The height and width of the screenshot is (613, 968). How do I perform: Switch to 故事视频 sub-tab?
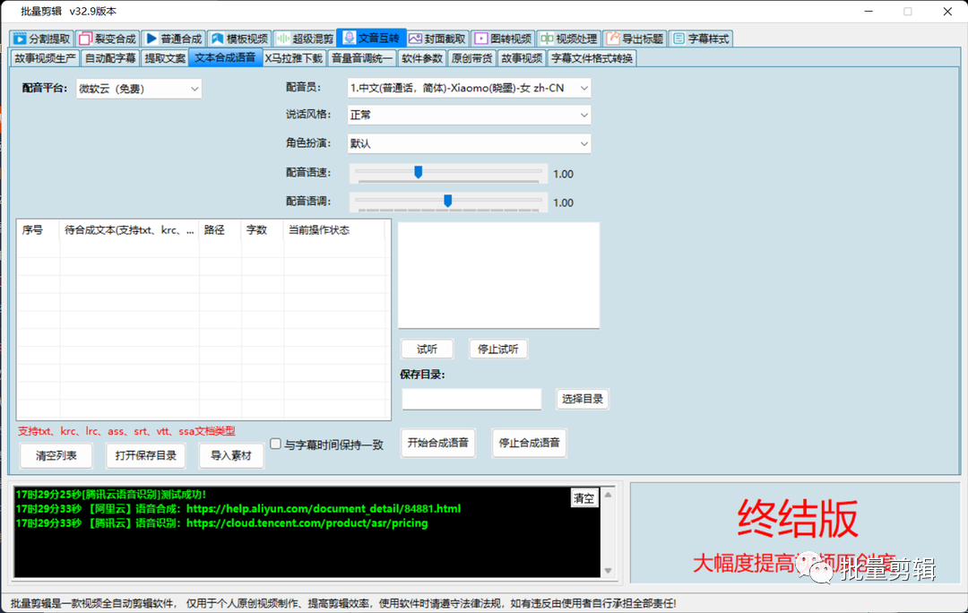click(x=522, y=58)
